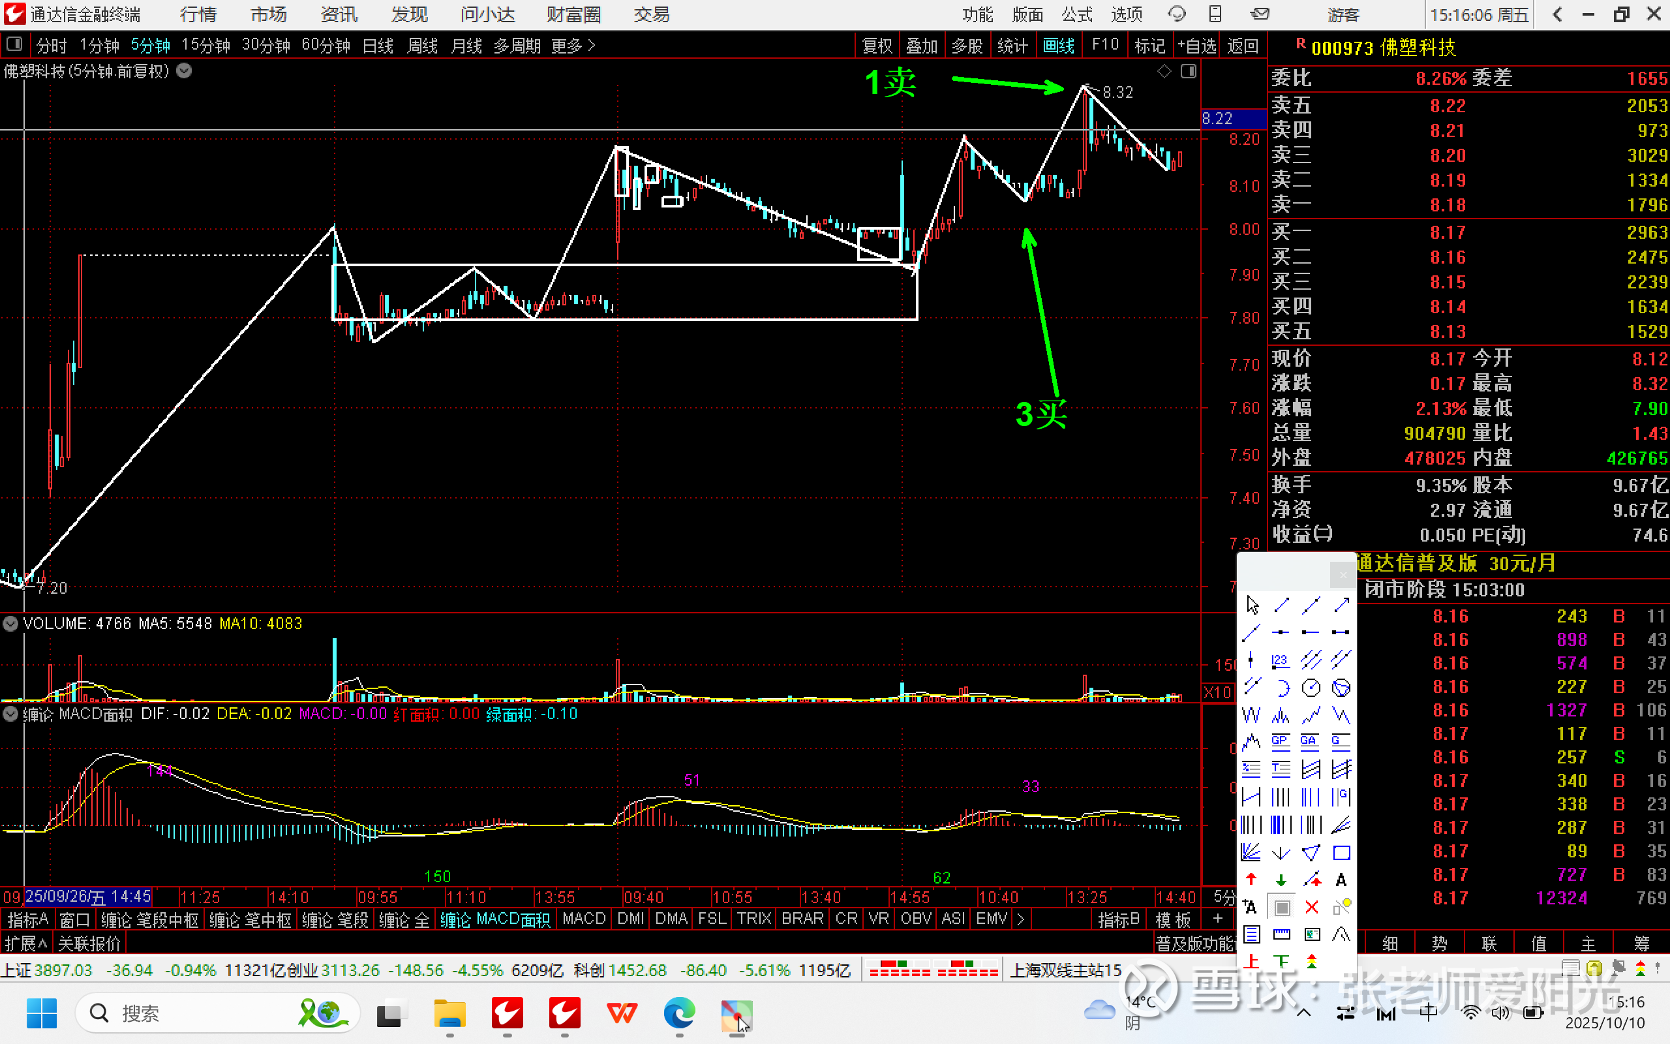
Task: Collapse the VOLUME indicator panel toggle
Action: tap(10, 624)
